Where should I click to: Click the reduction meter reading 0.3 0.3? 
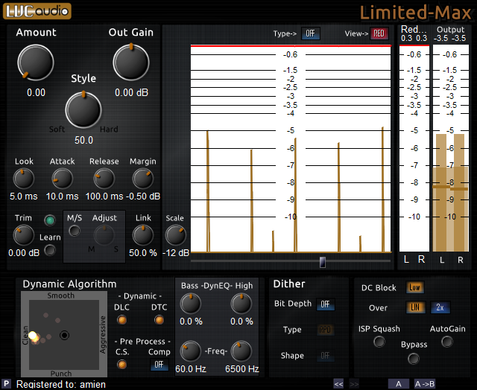tap(414, 38)
